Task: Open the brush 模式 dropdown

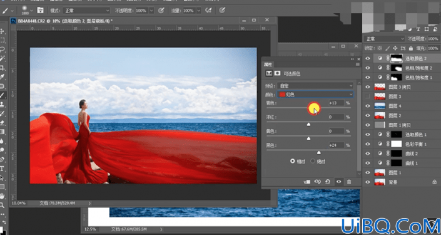Action: pos(86,11)
